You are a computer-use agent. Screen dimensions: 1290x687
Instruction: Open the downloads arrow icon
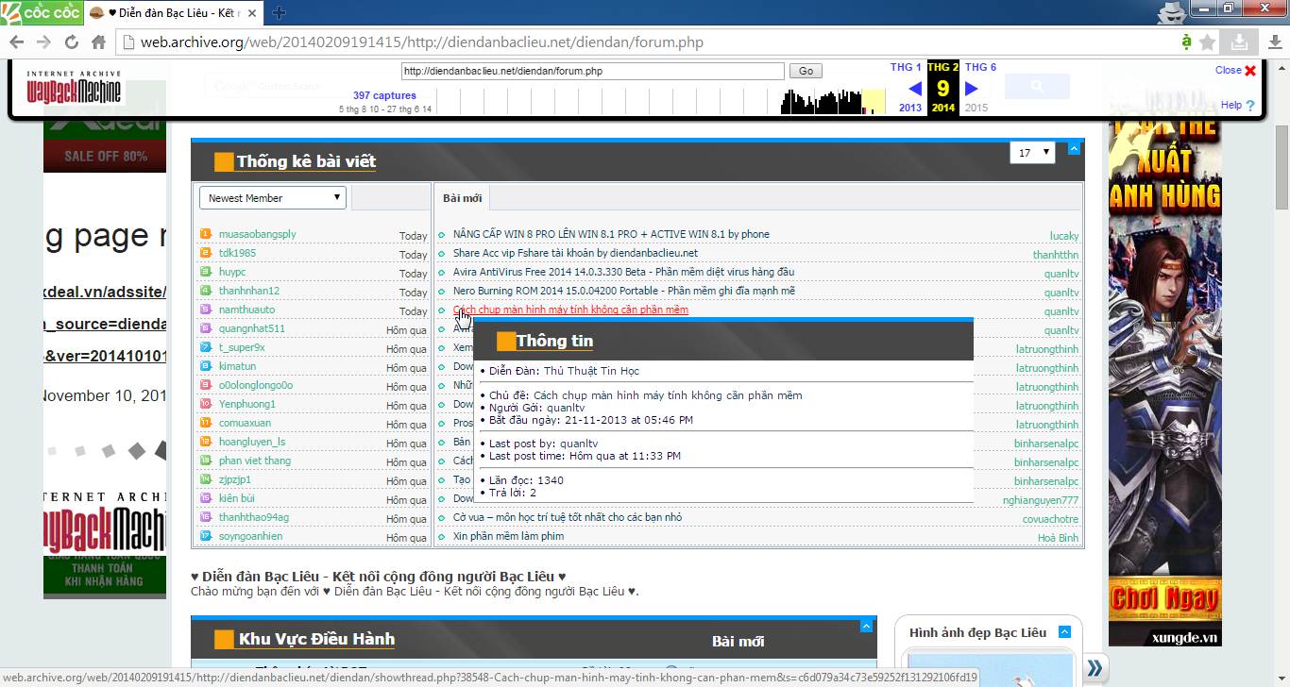(x=1274, y=42)
